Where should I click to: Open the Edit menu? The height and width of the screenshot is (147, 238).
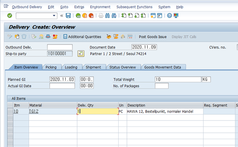coord(51,7)
